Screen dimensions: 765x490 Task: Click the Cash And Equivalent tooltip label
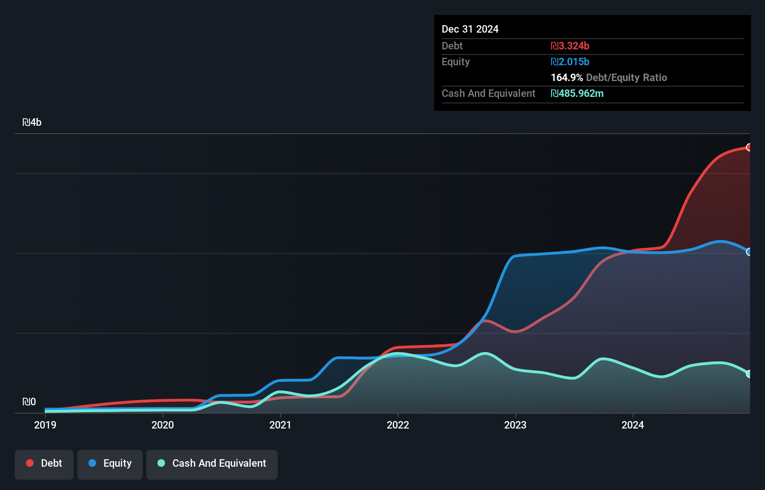point(488,93)
